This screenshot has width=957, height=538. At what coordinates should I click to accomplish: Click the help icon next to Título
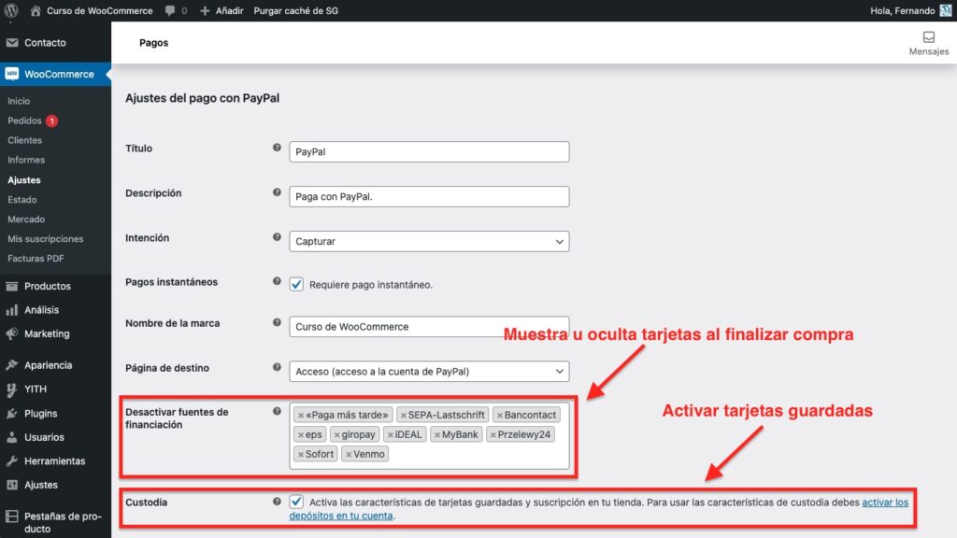[x=277, y=148]
